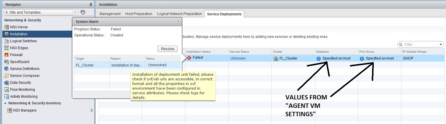Open Service Definitions
Viewport: 446px width, 124px height.
point(25,69)
